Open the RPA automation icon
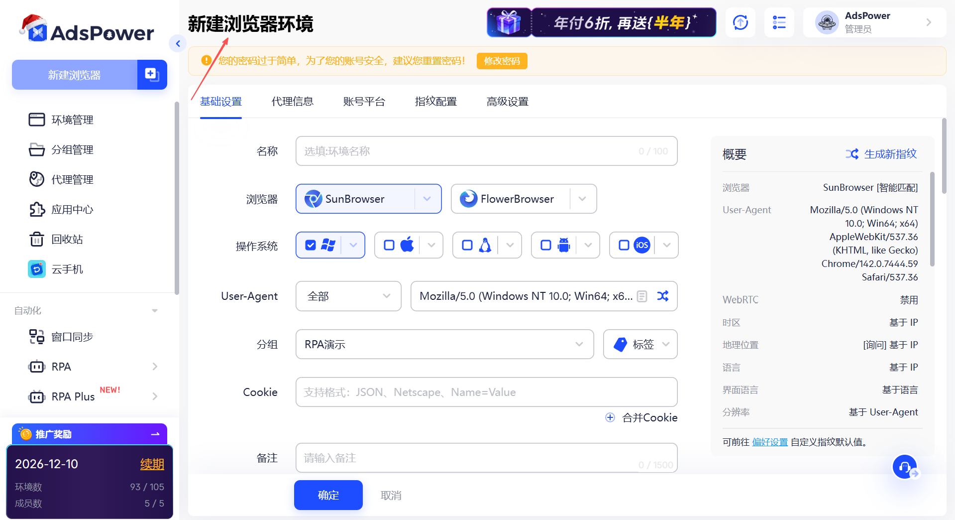Image resolution: width=955 pixels, height=520 pixels. 36,367
